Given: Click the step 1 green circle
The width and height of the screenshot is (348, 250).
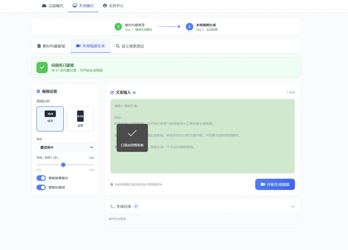Looking at the screenshot, I should [x=118, y=27].
